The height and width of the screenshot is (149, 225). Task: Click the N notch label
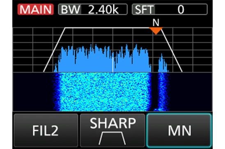tap(156, 22)
